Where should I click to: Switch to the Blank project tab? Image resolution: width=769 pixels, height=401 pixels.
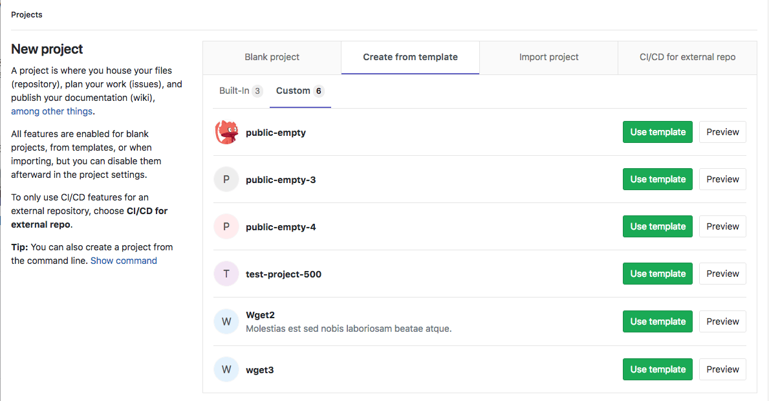[272, 57]
